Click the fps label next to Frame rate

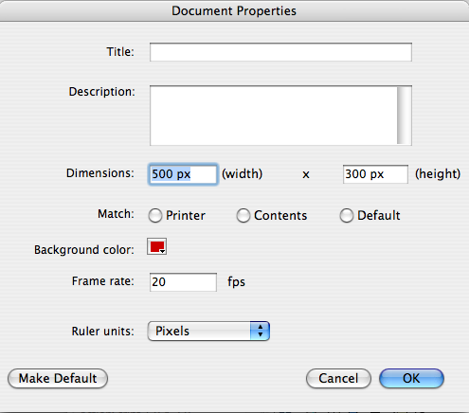coord(236,282)
